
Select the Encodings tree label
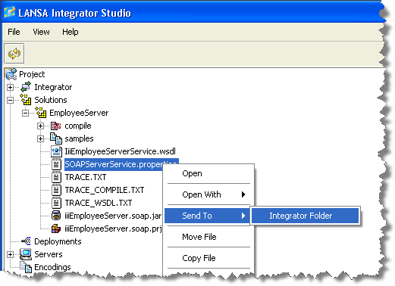pyautogui.click(x=52, y=267)
